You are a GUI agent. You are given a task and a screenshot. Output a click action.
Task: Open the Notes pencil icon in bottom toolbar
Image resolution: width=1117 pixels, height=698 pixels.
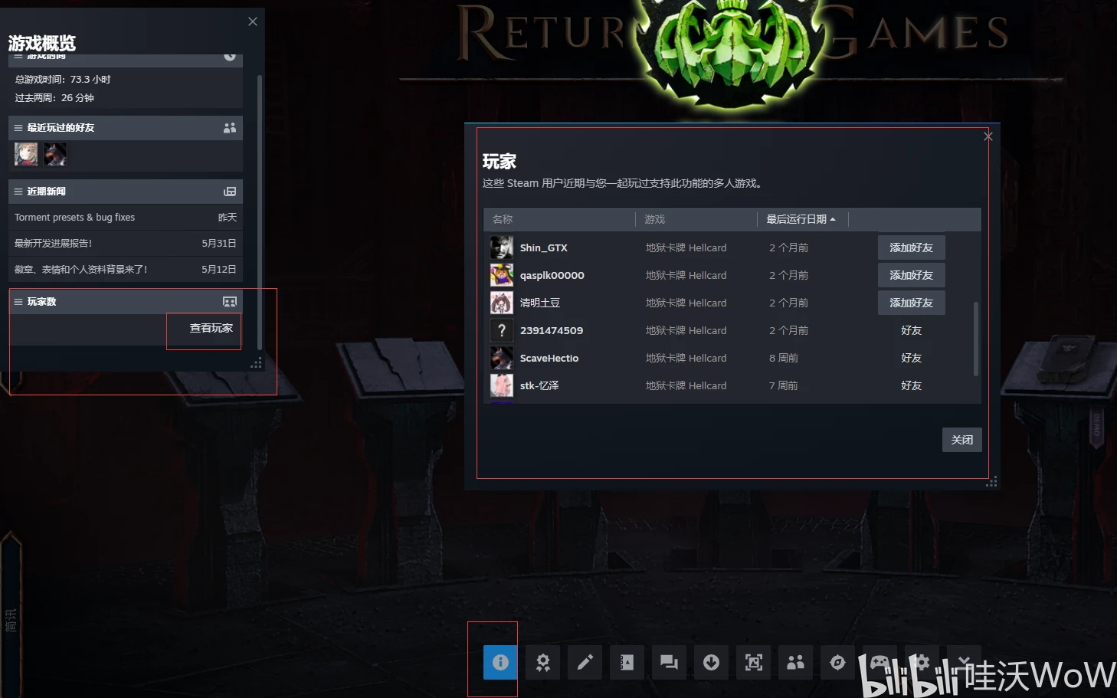[x=585, y=662]
